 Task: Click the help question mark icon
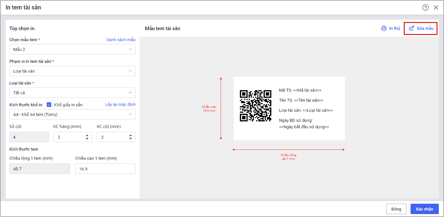(x=425, y=7)
